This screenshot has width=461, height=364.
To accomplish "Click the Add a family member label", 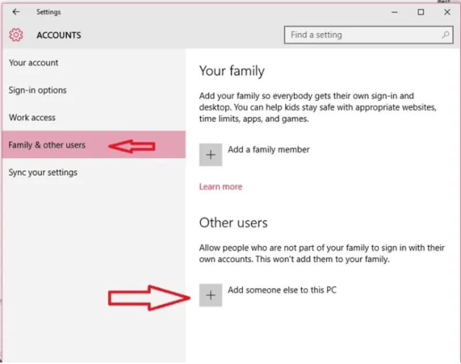I will pos(269,150).
